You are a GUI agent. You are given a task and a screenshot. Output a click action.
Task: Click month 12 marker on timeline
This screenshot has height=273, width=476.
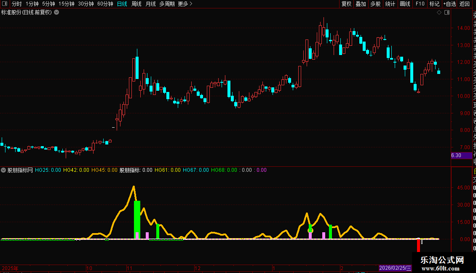[198, 268]
